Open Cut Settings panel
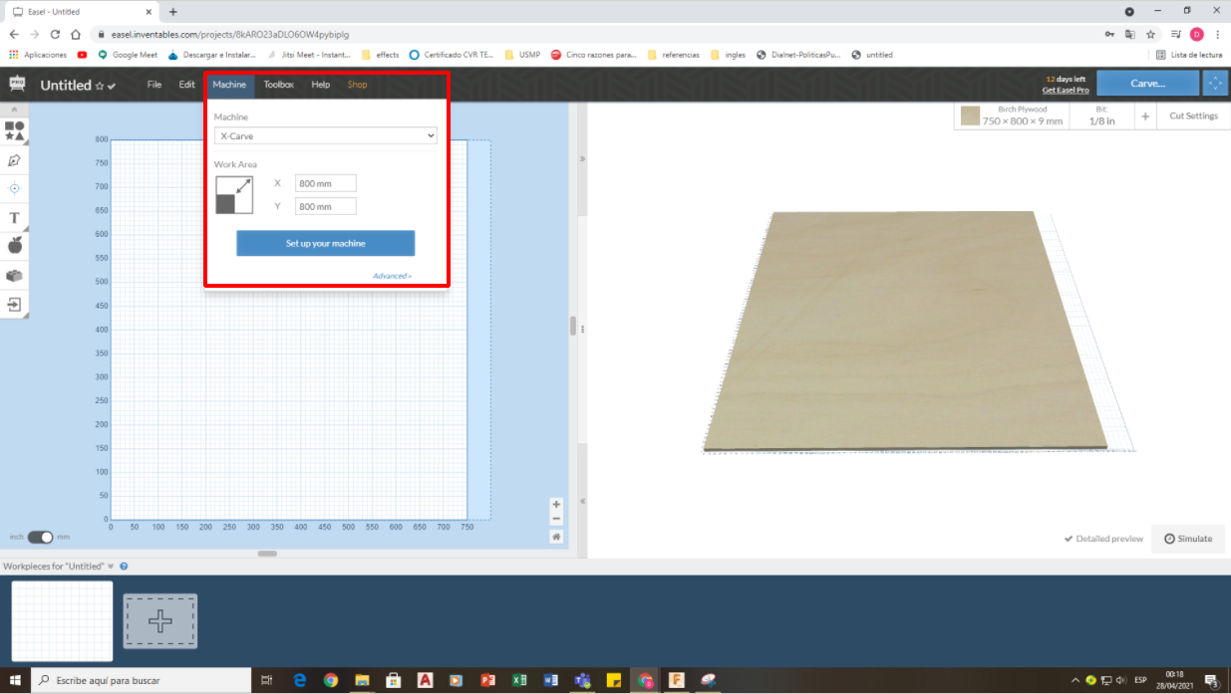This screenshot has height=694, width=1231. (1193, 116)
